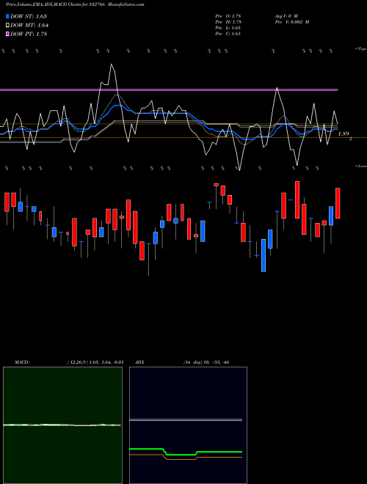Click the 'Avg V: 0 M' volume text
This screenshot has height=484, width=367.
click(x=286, y=16)
